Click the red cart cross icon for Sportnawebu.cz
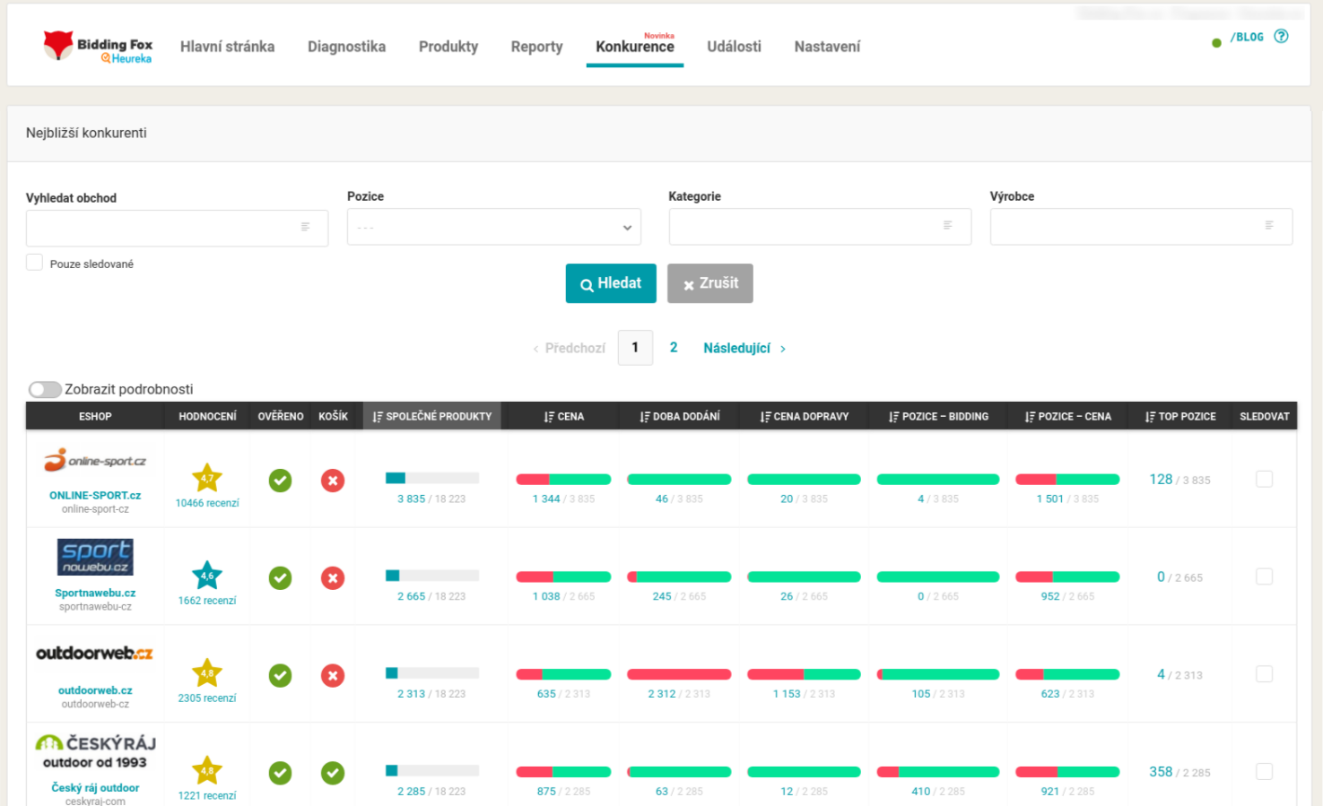 pyautogui.click(x=333, y=578)
